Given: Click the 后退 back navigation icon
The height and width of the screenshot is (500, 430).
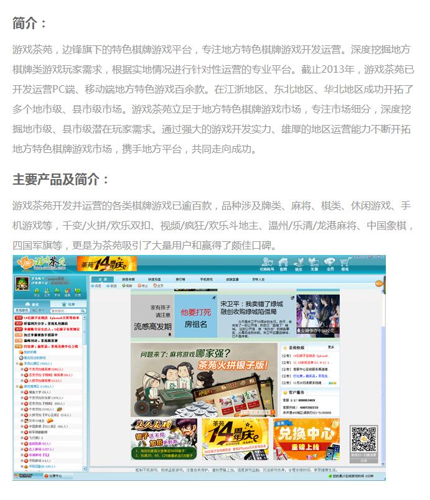Looking at the screenshot, I should click(x=93, y=285).
